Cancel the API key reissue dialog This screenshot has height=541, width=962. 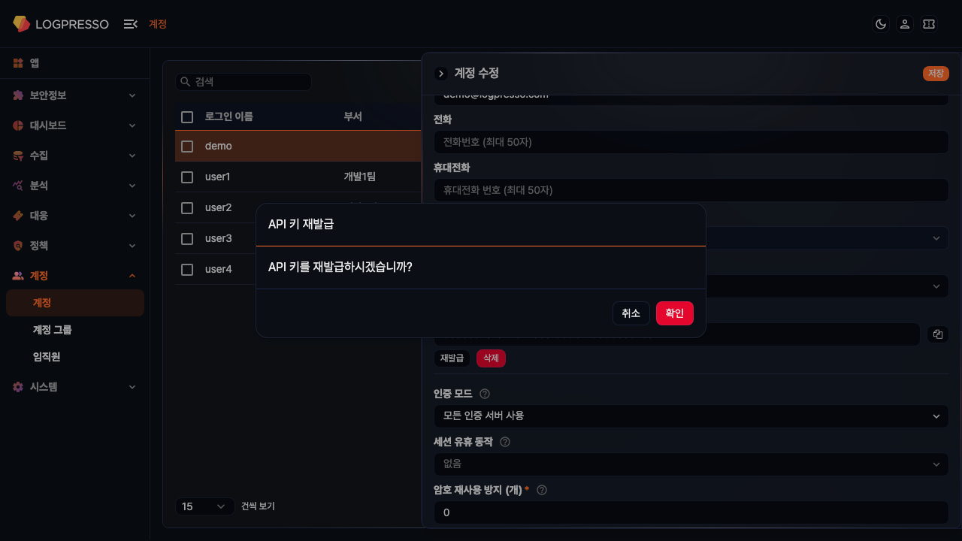pos(631,313)
